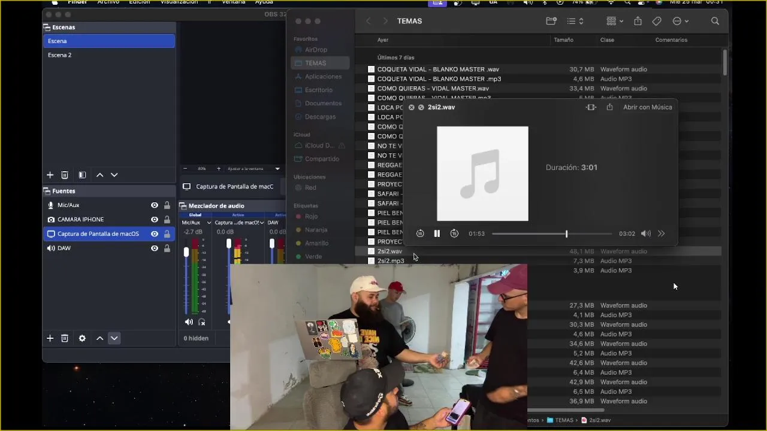Add a new scene in OBS Escenas panel
767x431 pixels.
[x=50, y=175]
